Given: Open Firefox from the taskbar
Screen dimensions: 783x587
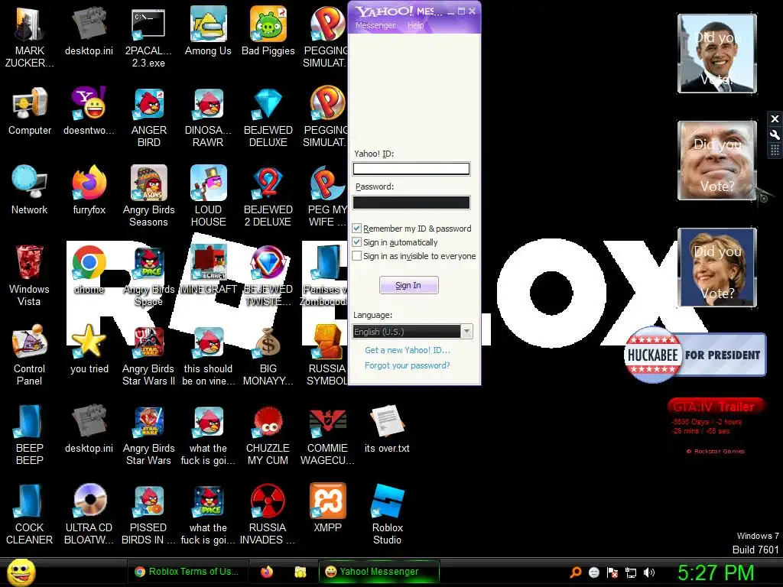Looking at the screenshot, I should [267, 572].
